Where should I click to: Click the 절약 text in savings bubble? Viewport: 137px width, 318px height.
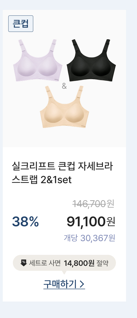[102, 263]
